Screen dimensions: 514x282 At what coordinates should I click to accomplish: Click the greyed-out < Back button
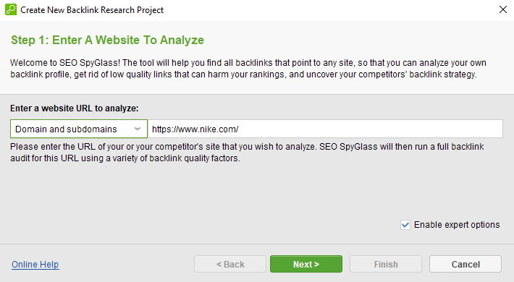coord(230,264)
